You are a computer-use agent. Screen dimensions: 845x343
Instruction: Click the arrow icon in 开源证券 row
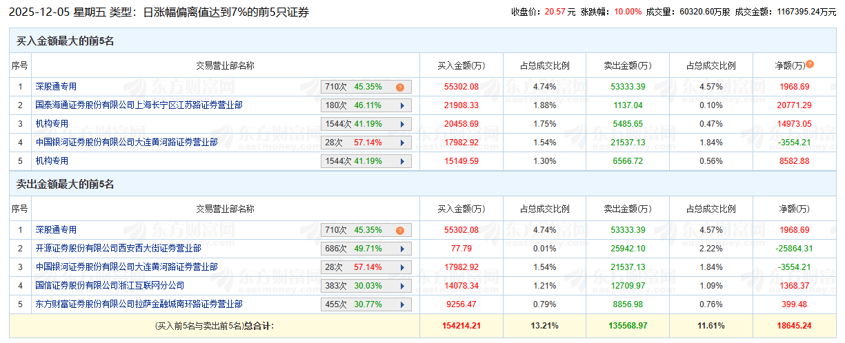tap(402, 249)
